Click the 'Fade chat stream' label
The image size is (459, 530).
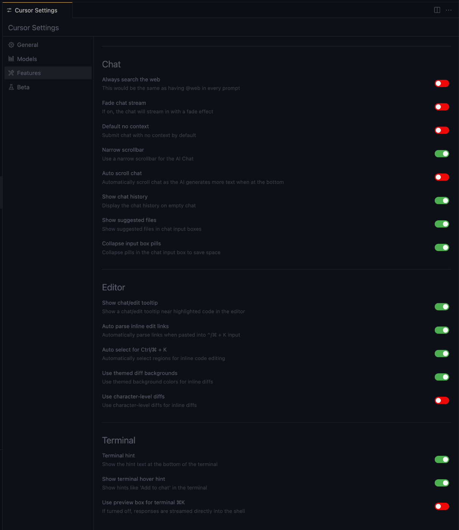(x=124, y=103)
